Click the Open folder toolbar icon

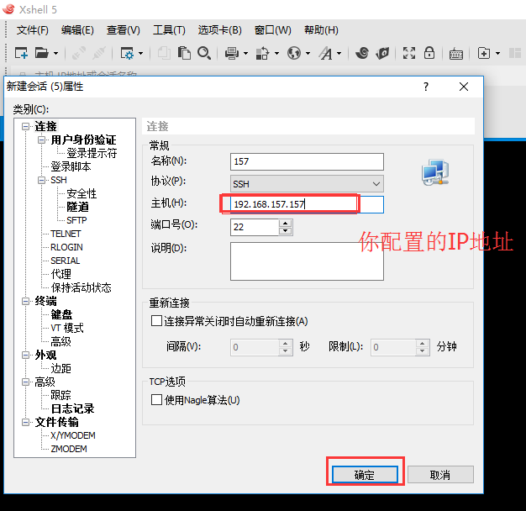[x=42, y=53]
